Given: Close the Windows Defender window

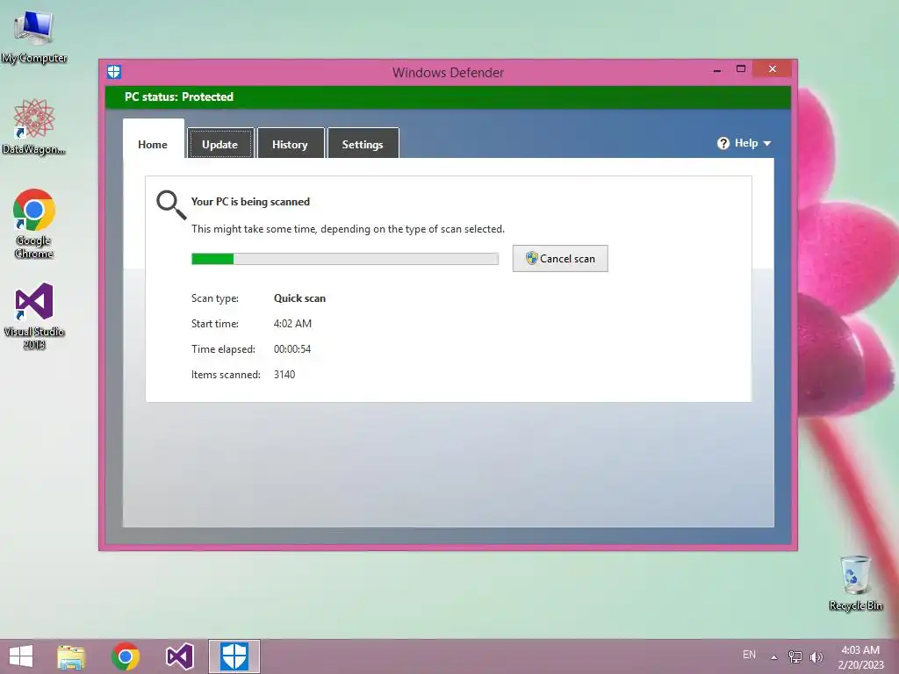Looking at the screenshot, I should click(773, 69).
